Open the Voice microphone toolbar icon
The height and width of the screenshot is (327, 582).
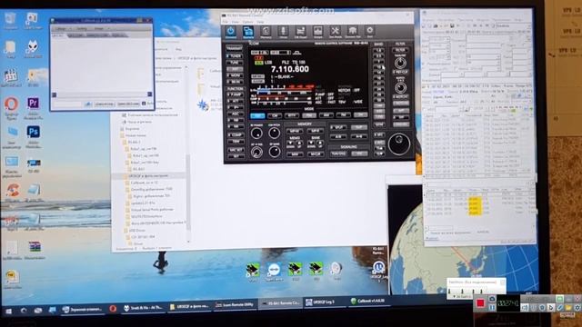point(283,32)
